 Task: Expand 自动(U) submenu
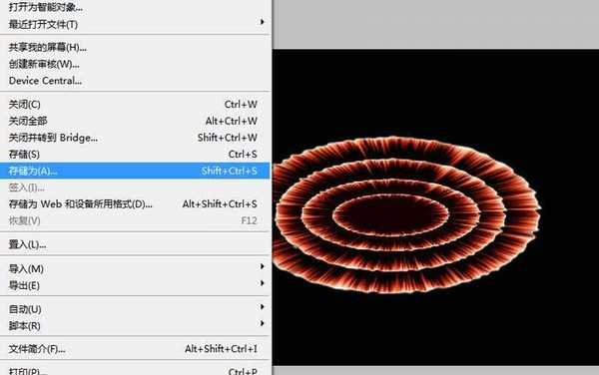point(135,309)
